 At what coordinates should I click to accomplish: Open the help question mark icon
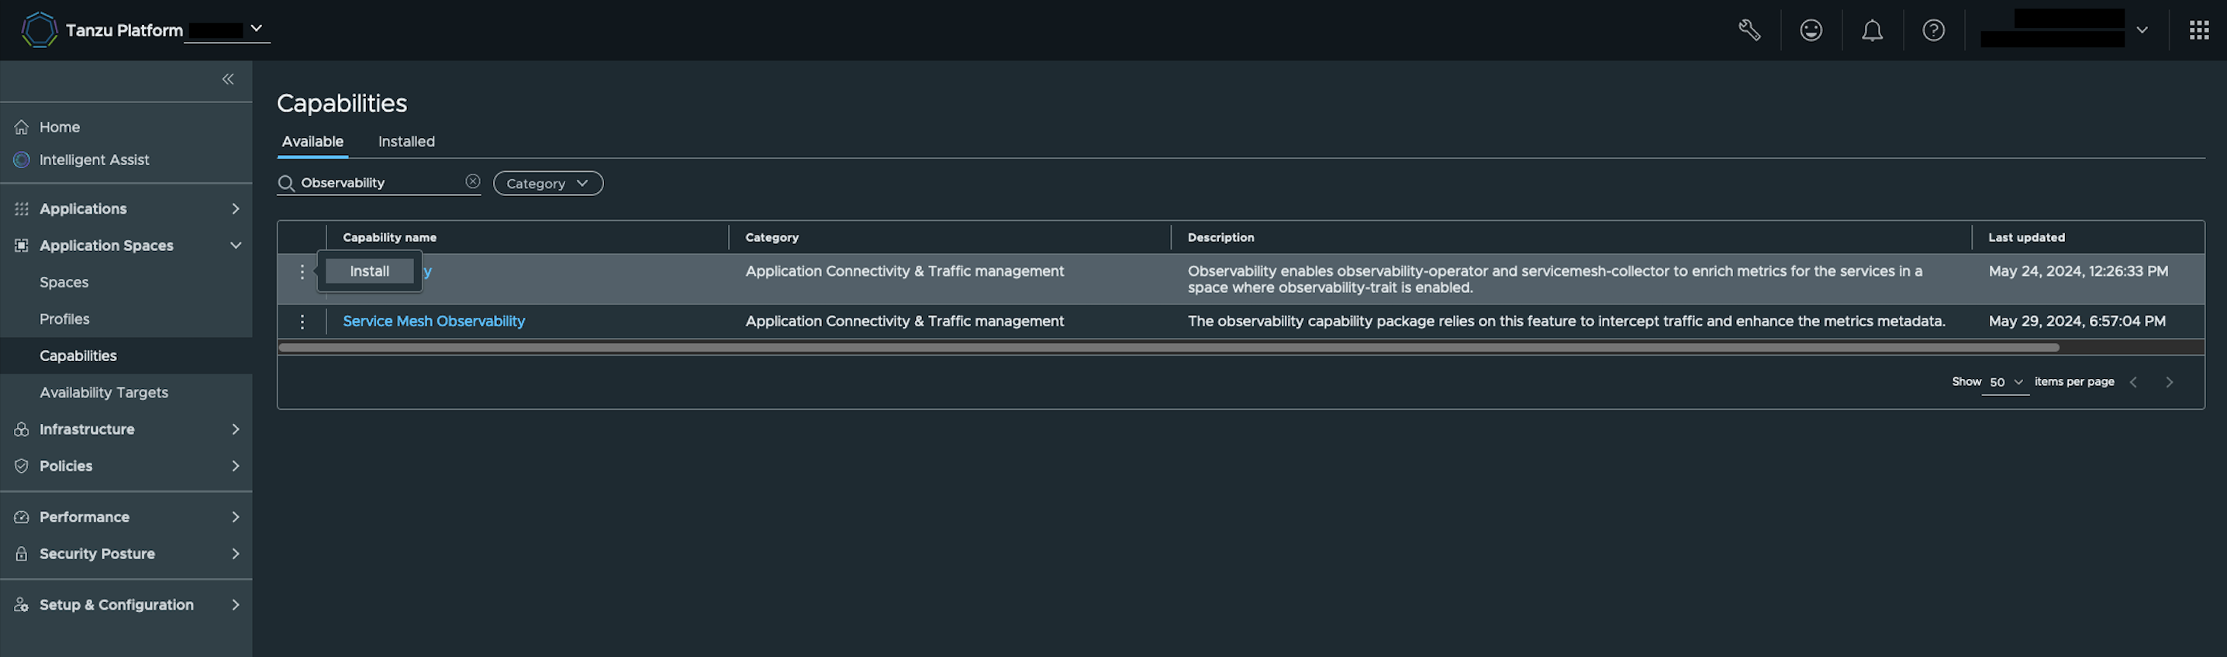point(1933,30)
